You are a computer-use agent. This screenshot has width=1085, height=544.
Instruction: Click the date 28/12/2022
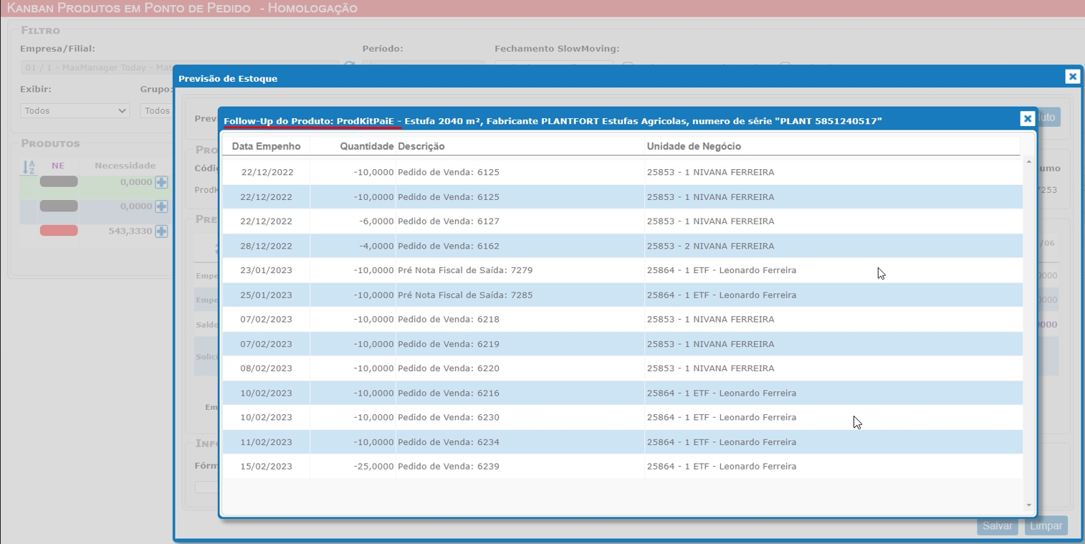[x=267, y=246]
